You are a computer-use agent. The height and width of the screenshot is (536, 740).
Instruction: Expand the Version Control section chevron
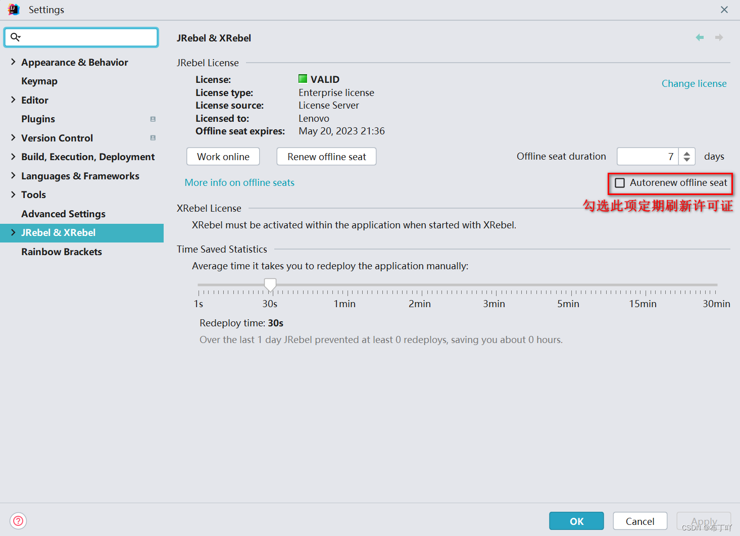point(13,137)
